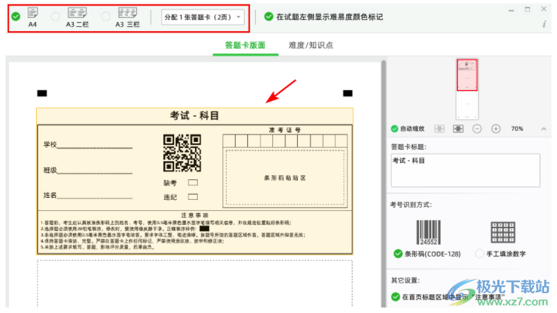The image size is (557, 313).
Task: Click the answer card vertical scrollbar
Action: coord(384,183)
